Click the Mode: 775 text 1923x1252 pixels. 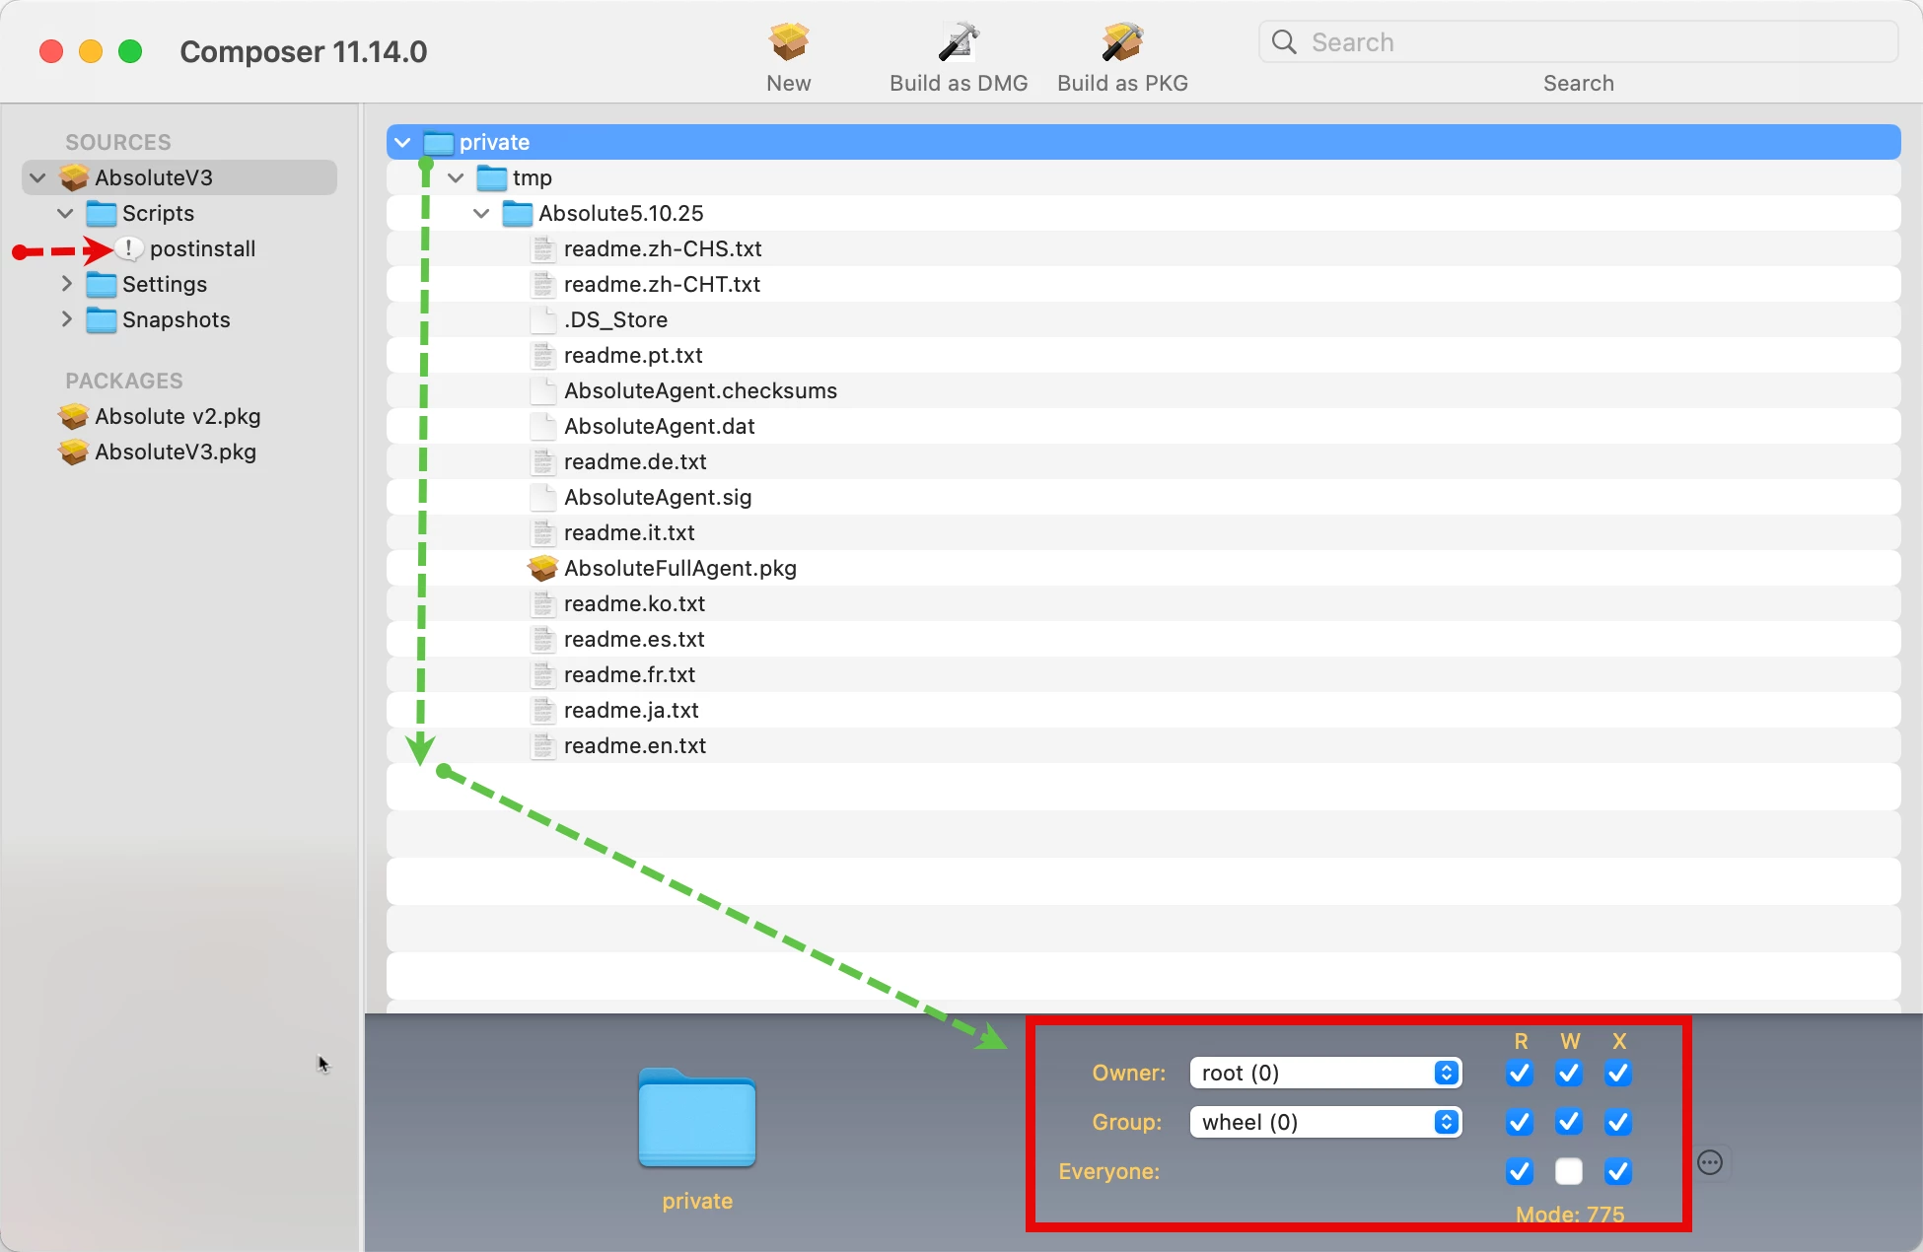(1570, 1214)
